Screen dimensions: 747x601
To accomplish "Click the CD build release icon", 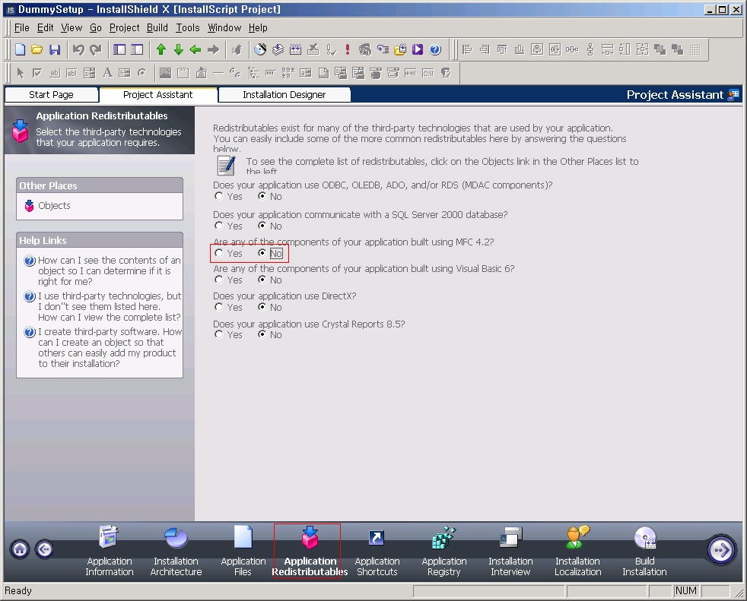I will (x=260, y=49).
